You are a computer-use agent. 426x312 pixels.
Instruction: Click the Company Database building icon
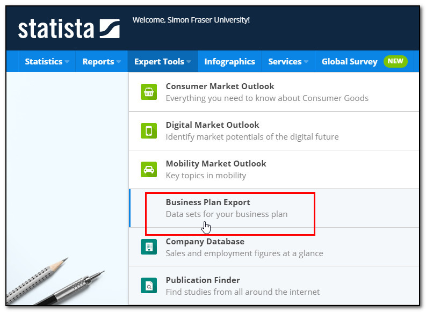pyautogui.click(x=149, y=247)
